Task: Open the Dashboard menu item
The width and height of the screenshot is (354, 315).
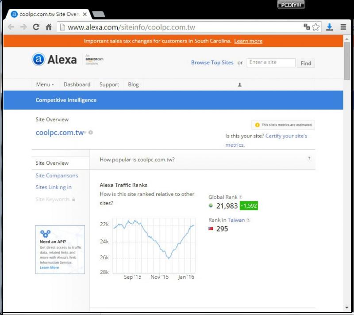Action: pyautogui.click(x=77, y=84)
